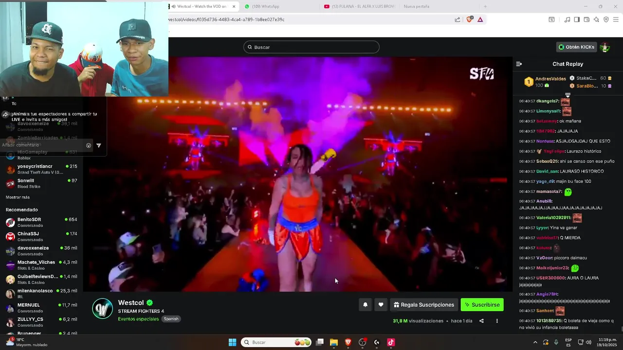The image size is (623, 350).
Task: Click the emoji icon in comment field
Action: pos(89,145)
